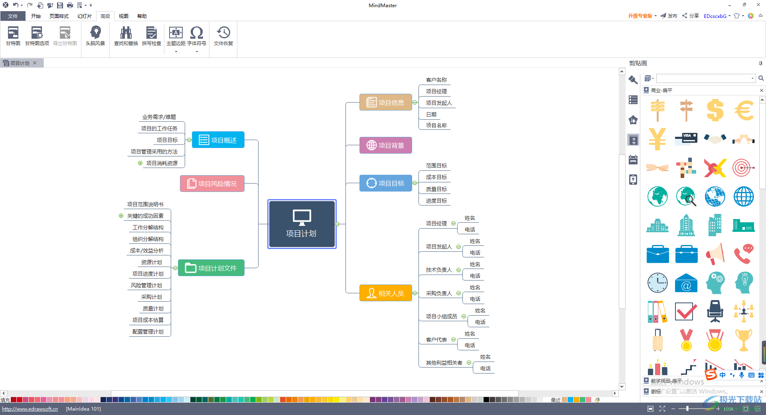
Task: Pick the black fill color swatch
Action: [x=486, y=399]
